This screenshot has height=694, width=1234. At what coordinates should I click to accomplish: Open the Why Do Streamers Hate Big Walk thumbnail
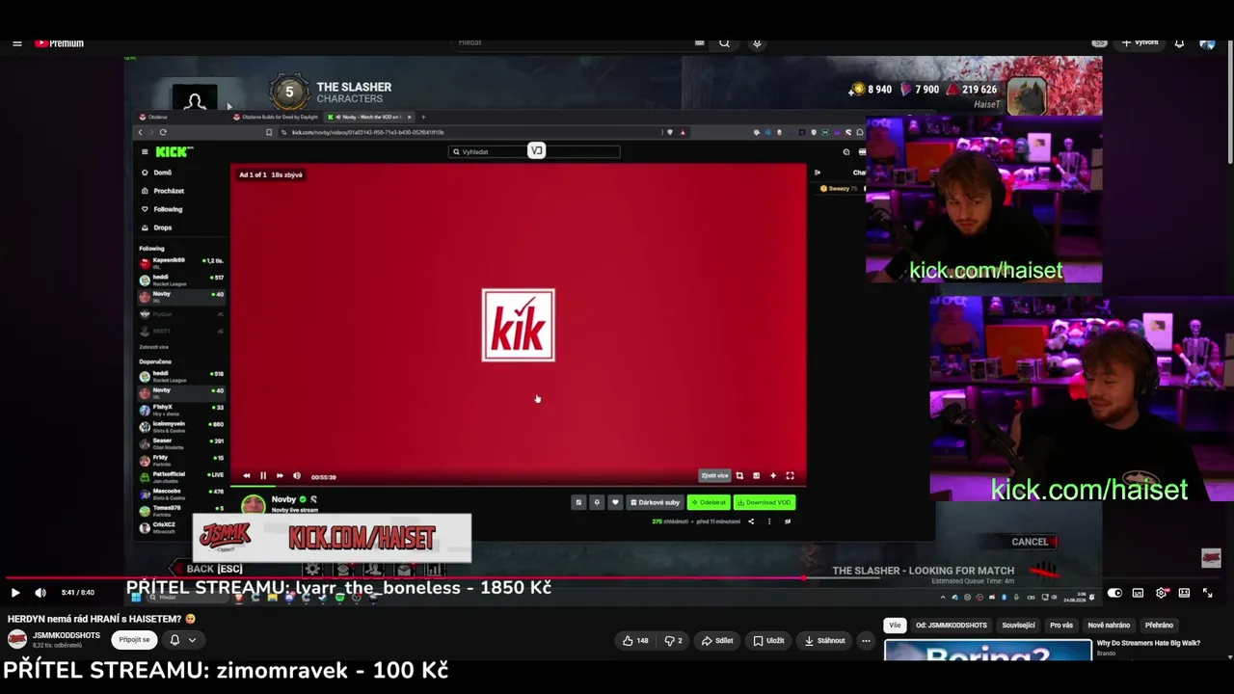click(988, 650)
